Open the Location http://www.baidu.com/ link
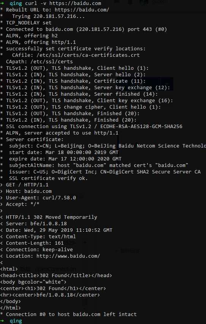This screenshot has width=206, height=324. [68, 256]
